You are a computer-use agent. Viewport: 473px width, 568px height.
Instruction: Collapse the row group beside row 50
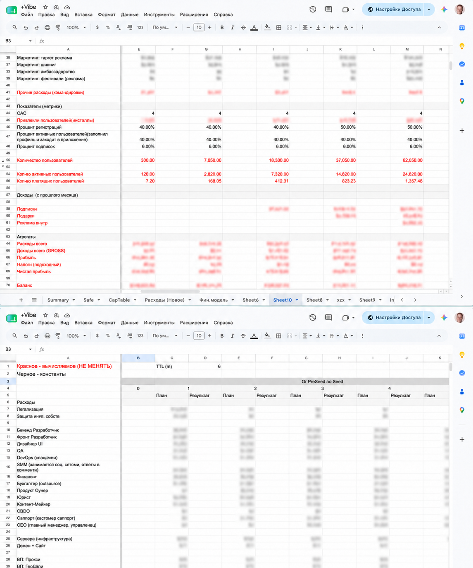3,161
